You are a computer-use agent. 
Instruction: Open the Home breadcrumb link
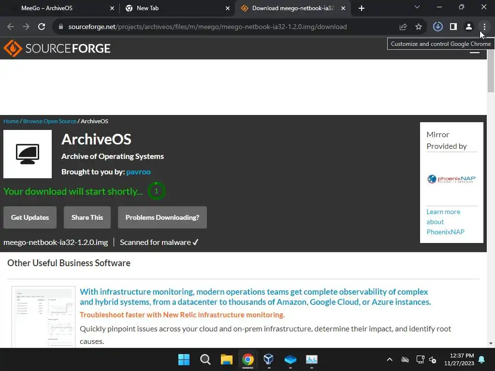(x=11, y=121)
